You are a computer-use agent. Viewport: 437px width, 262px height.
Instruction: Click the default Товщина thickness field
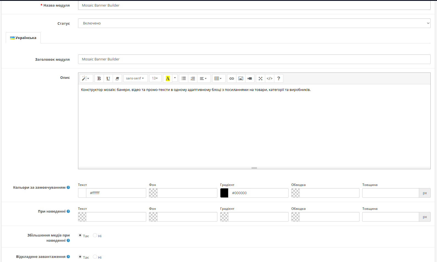coord(391,193)
